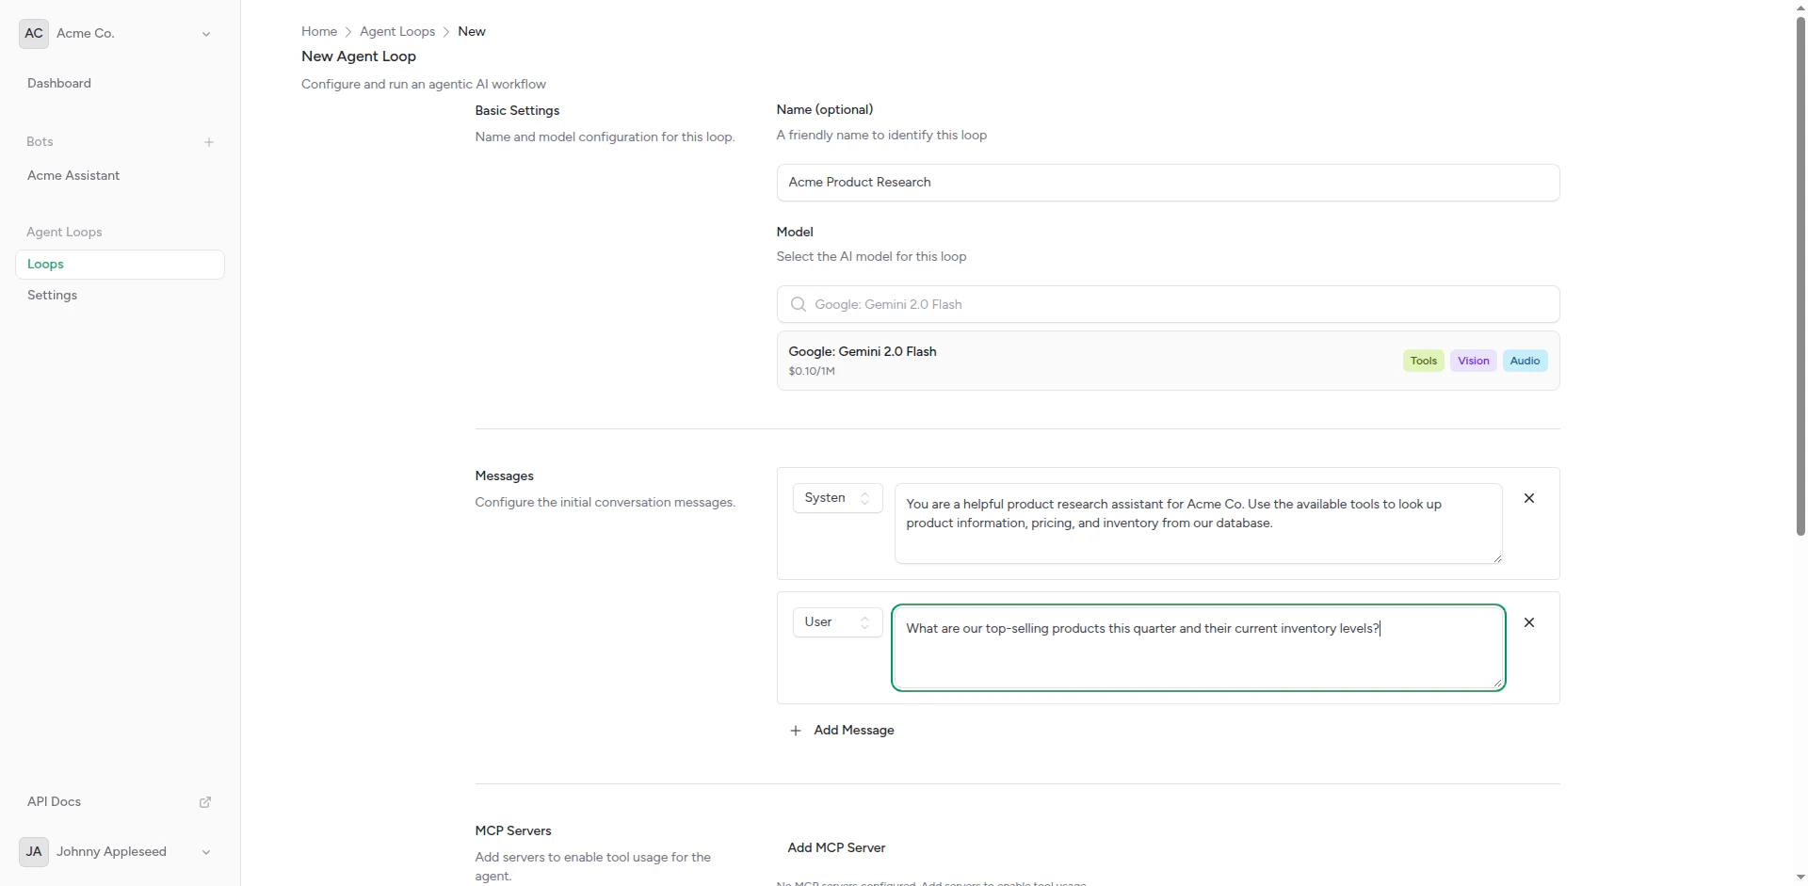Add a new bot with the plus icon
The height and width of the screenshot is (886, 1808).
tap(209, 142)
